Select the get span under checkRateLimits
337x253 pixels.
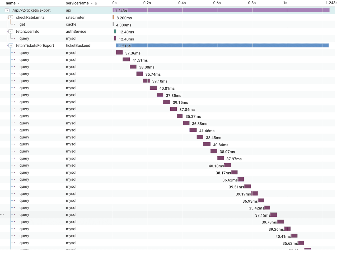click(x=22, y=24)
